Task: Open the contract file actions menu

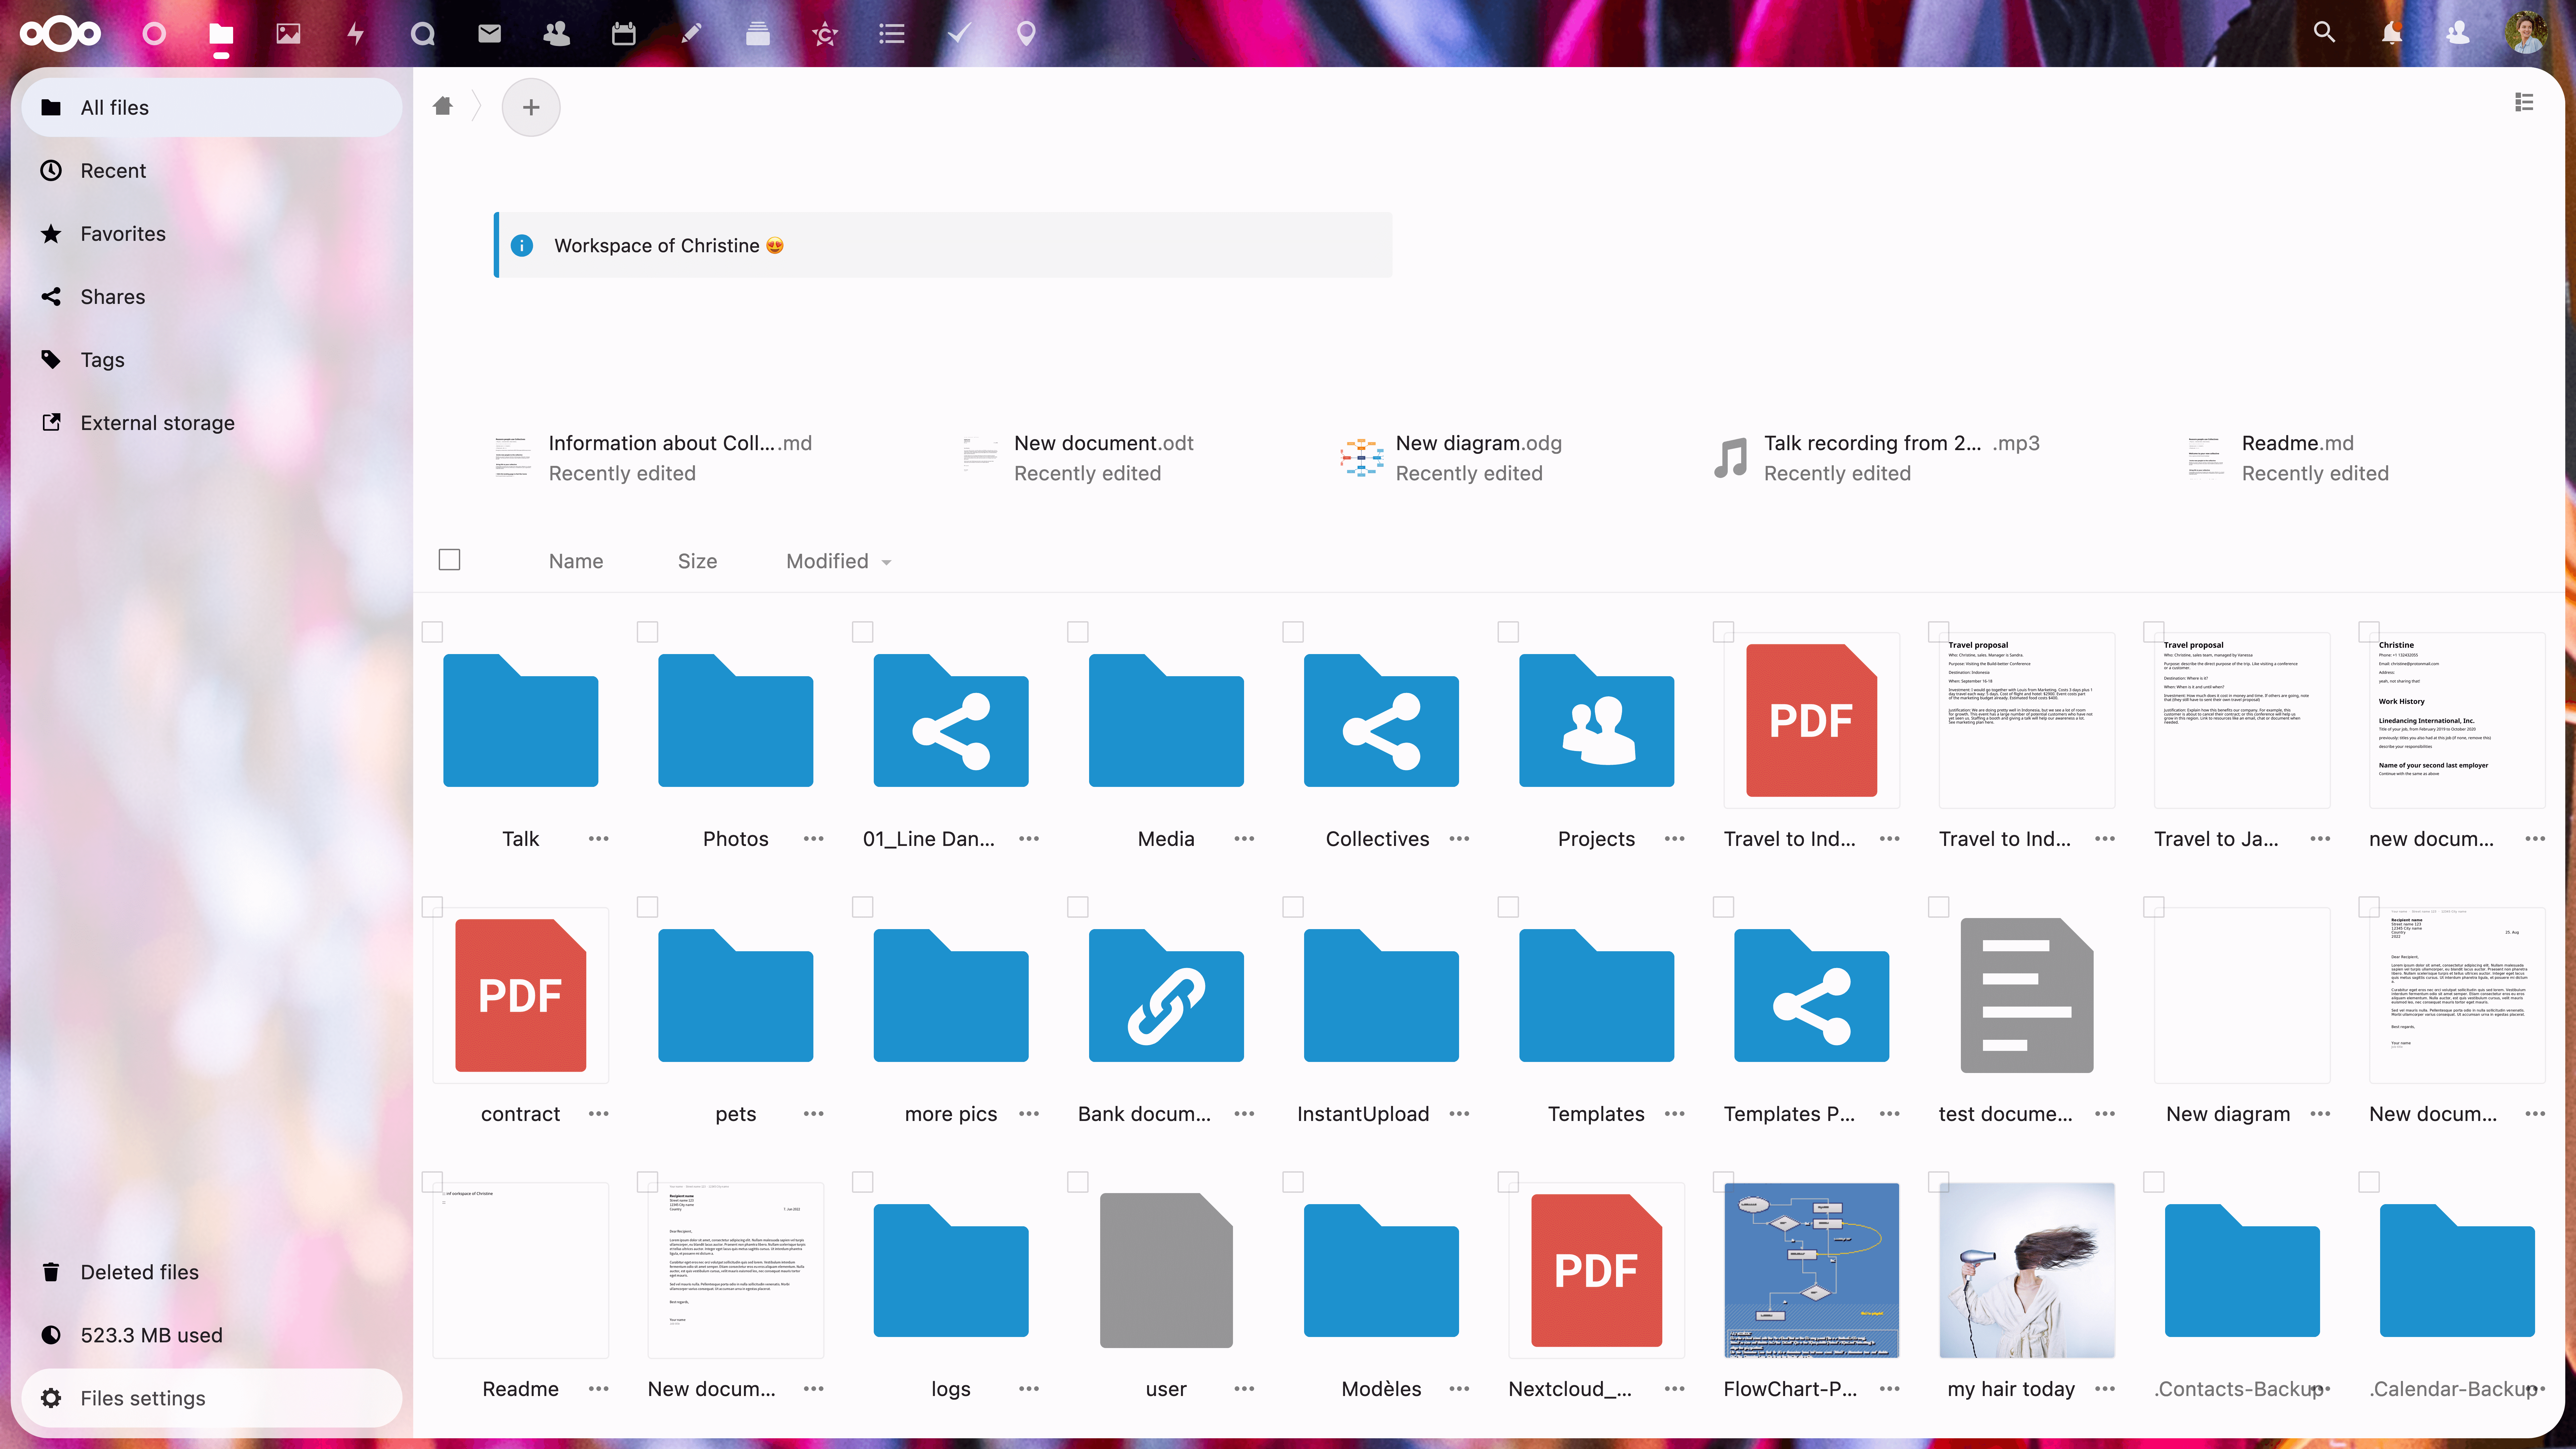Action: tap(598, 1114)
